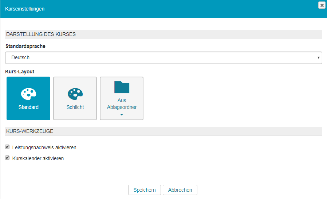
Task: Click the 'KURS-WERKZEUGE' section header
Action: 30,131
